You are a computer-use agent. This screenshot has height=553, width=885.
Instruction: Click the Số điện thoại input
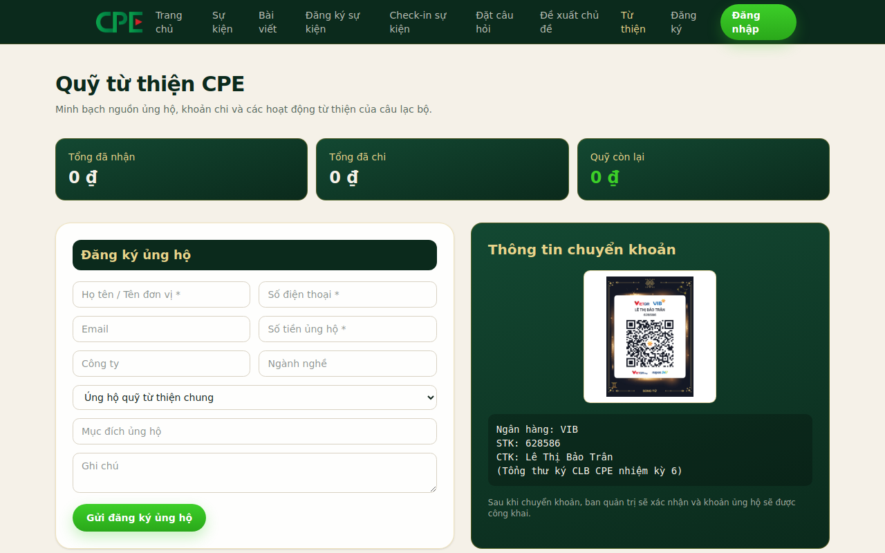[348, 294]
